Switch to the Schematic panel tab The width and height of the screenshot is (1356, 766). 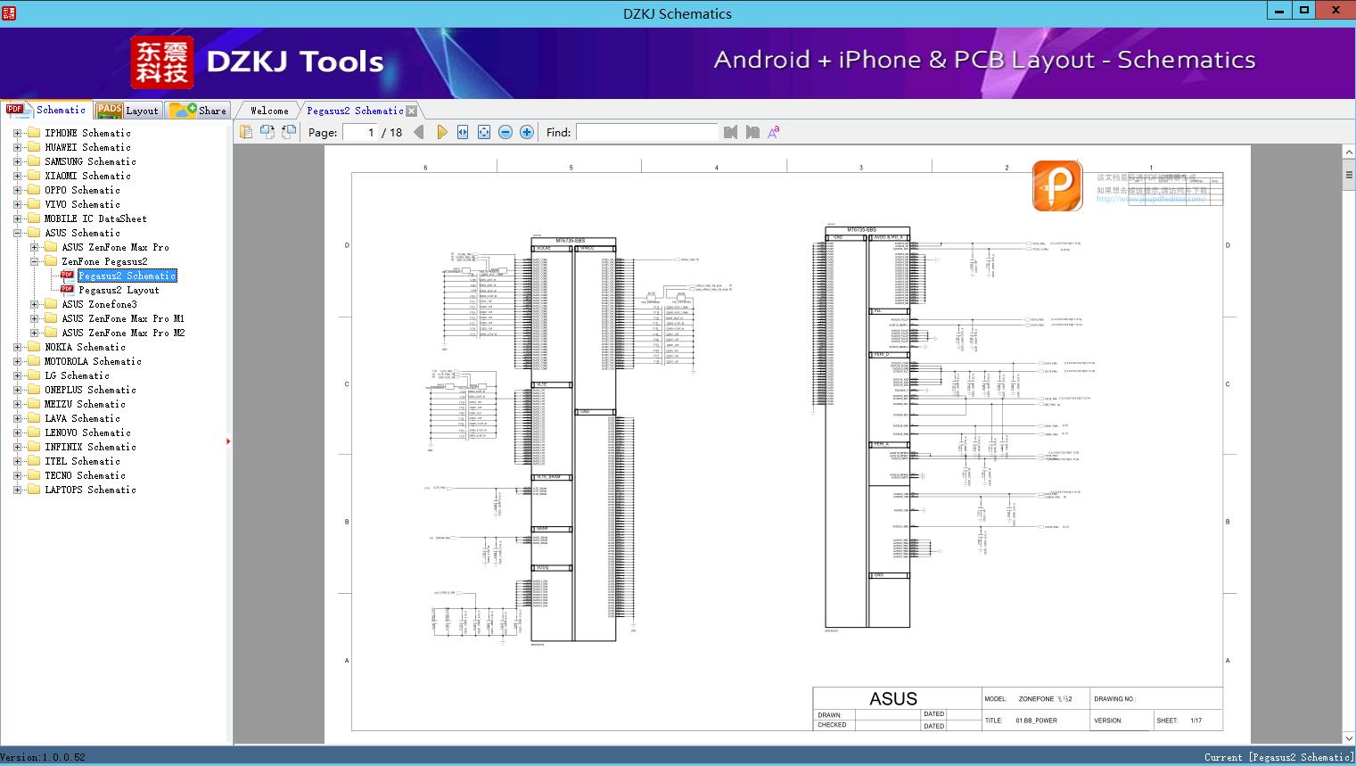[45, 110]
